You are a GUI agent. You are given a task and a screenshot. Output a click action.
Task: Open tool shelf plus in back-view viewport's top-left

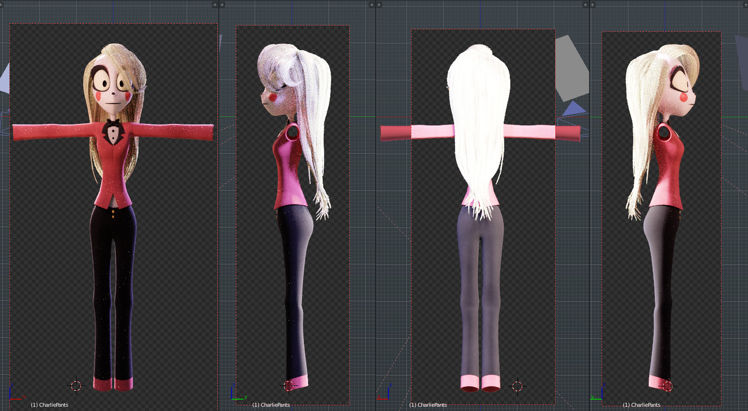tap(379, 4)
